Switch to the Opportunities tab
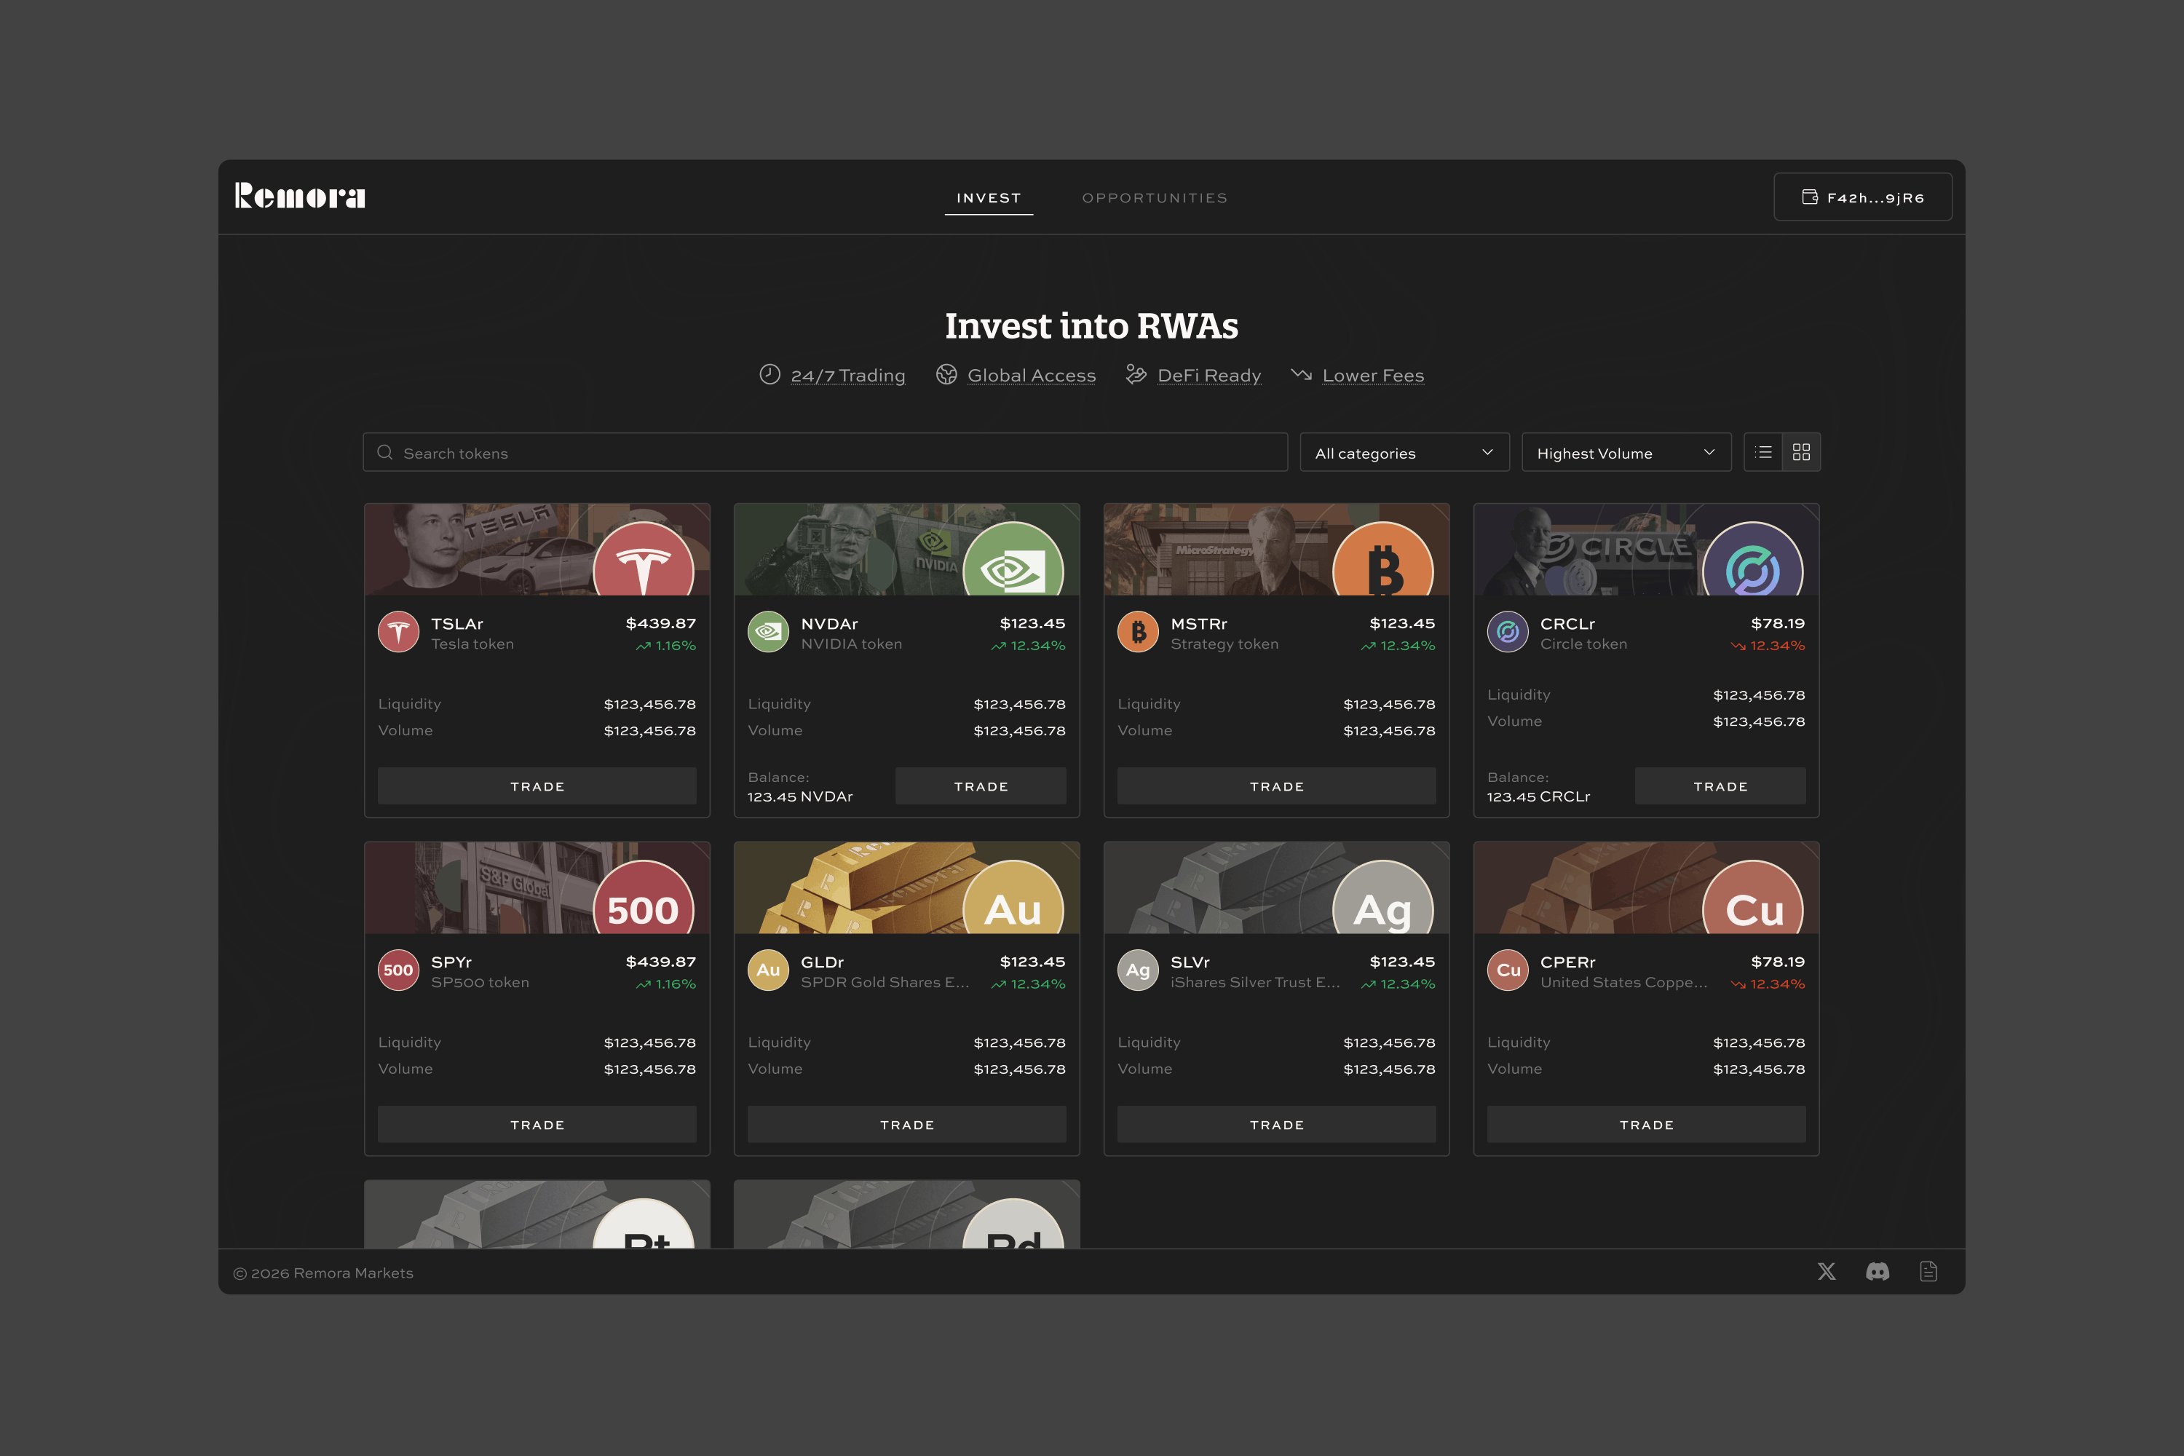Image resolution: width=2184 pixels, height=1456 pixels. pyautogui.click(x=1155, y=198)
